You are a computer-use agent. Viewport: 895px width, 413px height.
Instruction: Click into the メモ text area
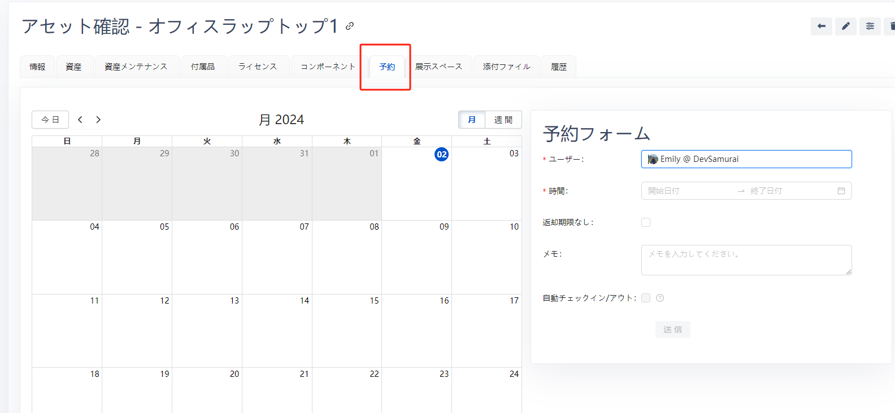[746, 260]
